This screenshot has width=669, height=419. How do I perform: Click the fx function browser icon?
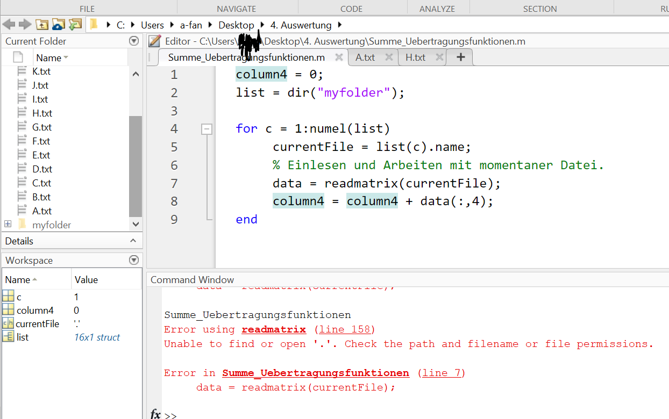point(155,414)
